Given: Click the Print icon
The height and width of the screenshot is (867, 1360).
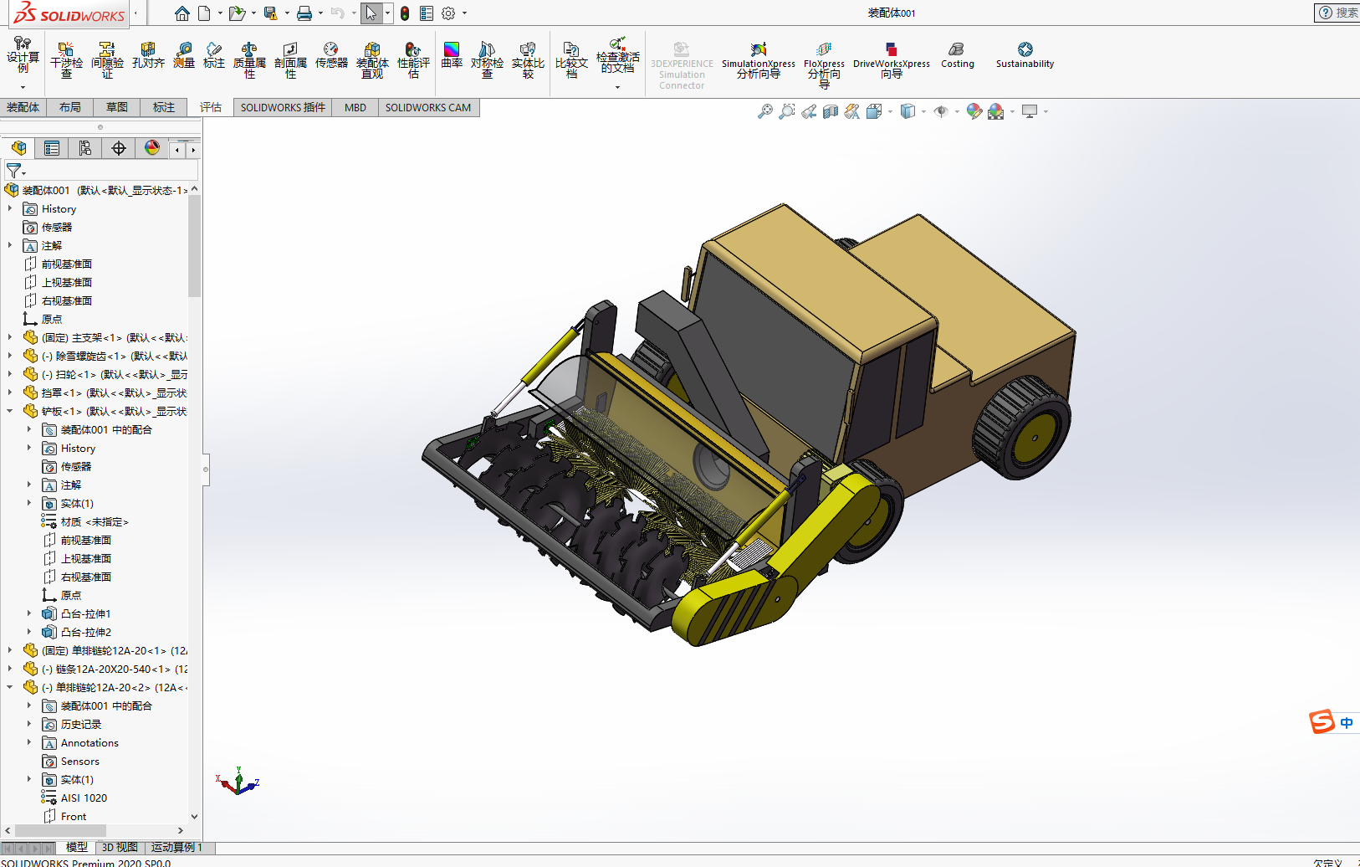Looking at the screenshot, I should 304,13.
